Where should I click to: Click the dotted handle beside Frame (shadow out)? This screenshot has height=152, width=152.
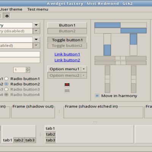pos(59,112)
